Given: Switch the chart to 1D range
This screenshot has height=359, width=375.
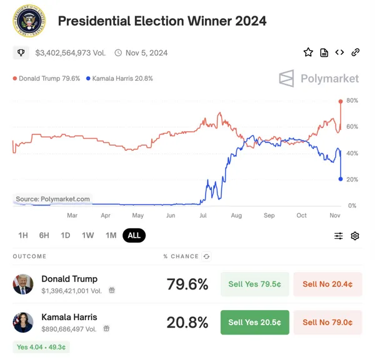Looking at the screenshot, I should pos(66,236).
